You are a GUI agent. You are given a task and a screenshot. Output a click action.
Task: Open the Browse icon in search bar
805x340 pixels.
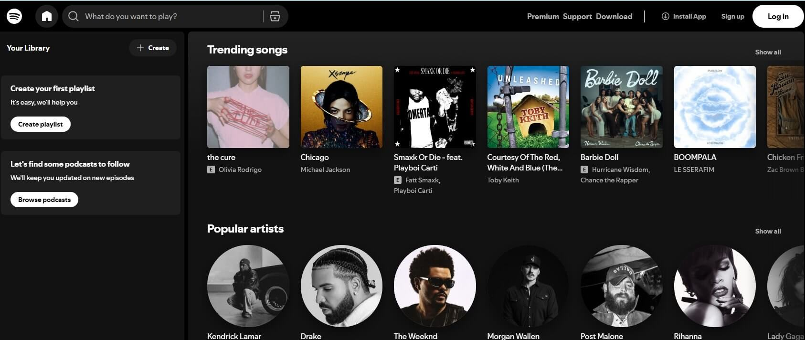[275, 16]
